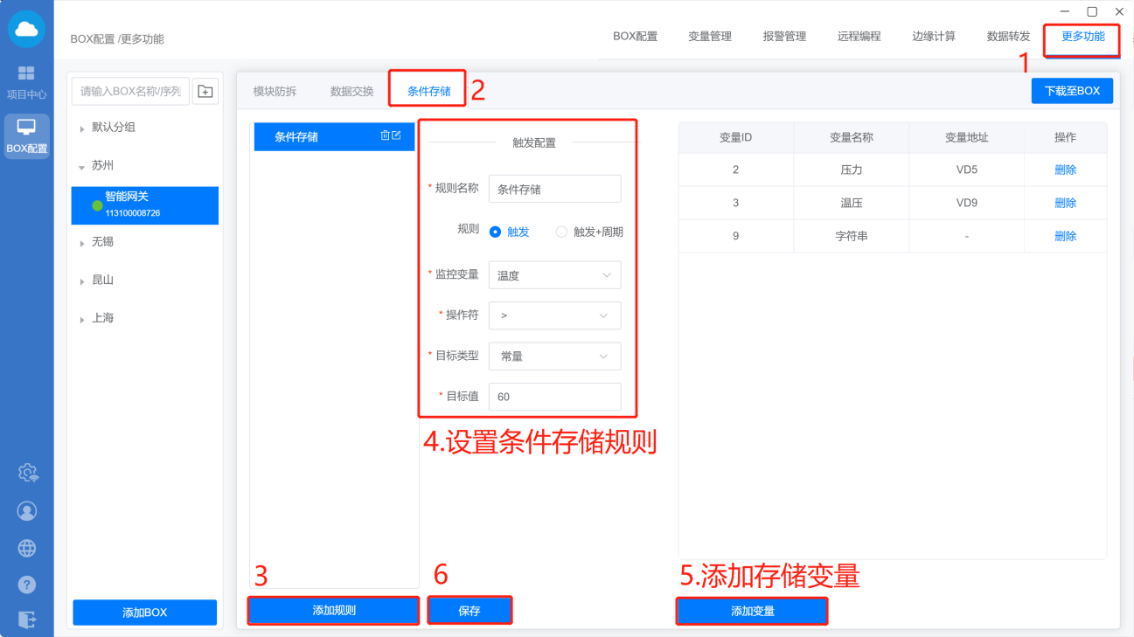1134x637 pixels.
Task: Click the globe language icon
Action: pyautogui.click(x=27, y=548)
